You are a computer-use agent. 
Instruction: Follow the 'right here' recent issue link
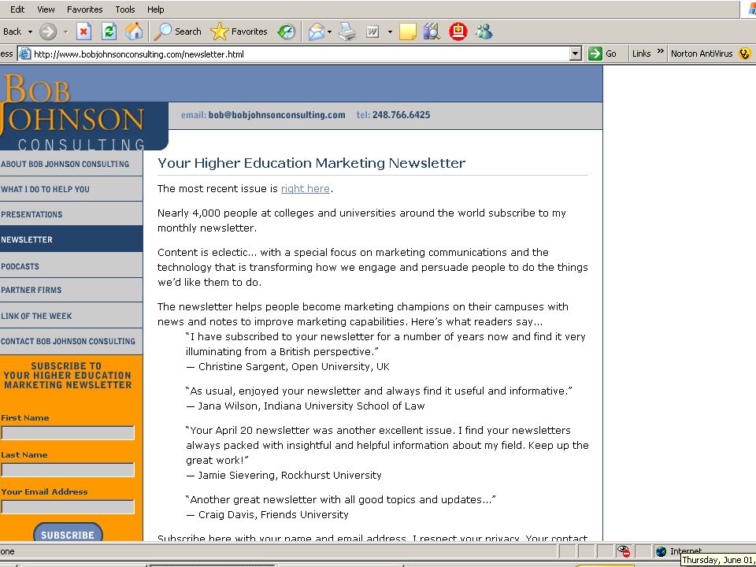pos(306,188)
